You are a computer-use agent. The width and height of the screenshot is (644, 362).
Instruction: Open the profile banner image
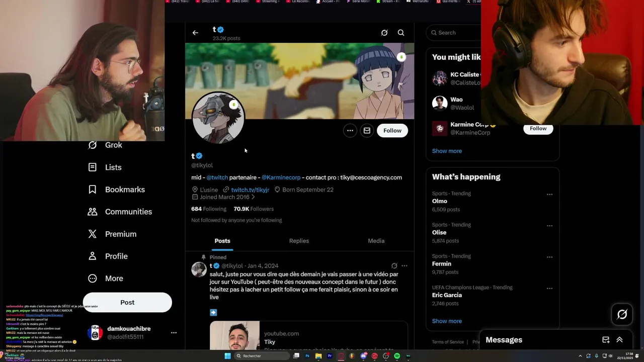click(x=299, y=81)
